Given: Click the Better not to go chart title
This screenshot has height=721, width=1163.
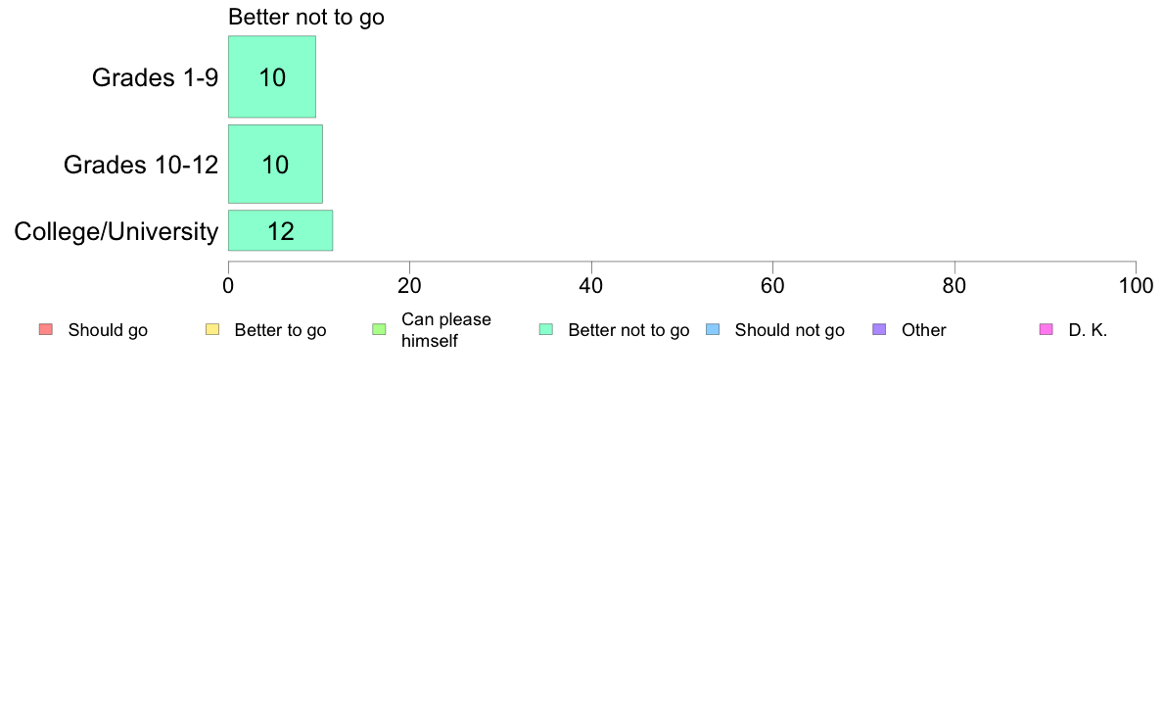Looking at the screenshot, I should (x=306, y=17).
